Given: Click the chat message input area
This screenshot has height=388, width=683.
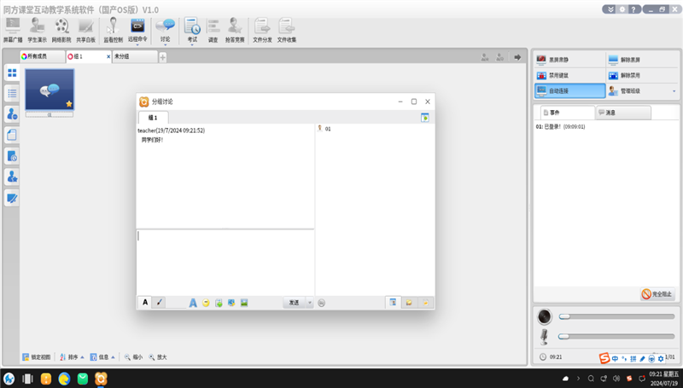Looking at the screenshot, I should [x=225, y=260].
